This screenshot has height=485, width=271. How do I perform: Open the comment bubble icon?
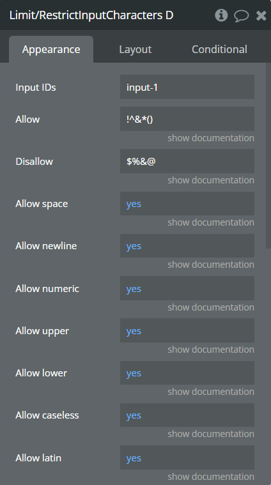coord(242,15)
